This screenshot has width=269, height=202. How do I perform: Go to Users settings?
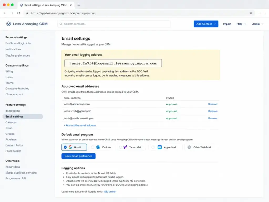pos(9,77)
